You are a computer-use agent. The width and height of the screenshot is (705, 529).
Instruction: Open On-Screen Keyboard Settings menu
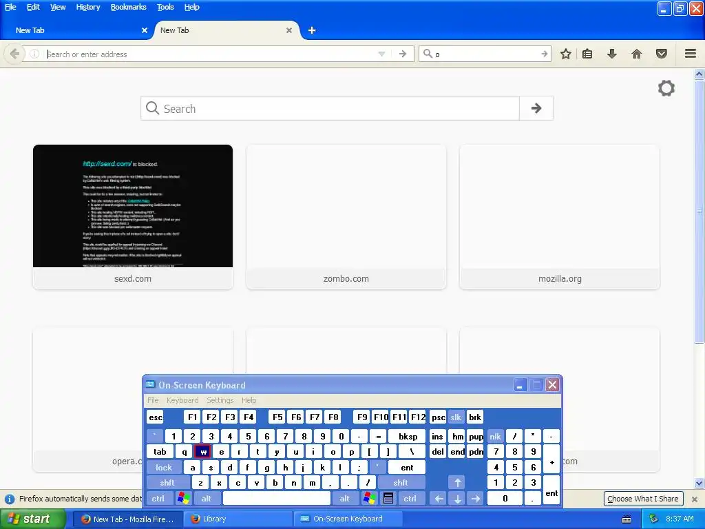(x=220, y=400)
